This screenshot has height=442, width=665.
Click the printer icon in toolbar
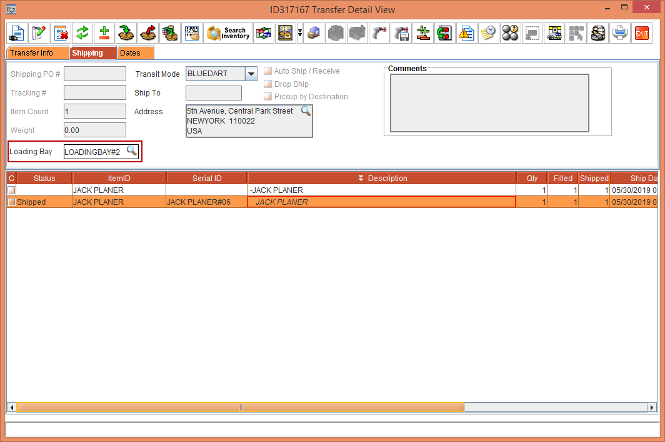(619, 33)
